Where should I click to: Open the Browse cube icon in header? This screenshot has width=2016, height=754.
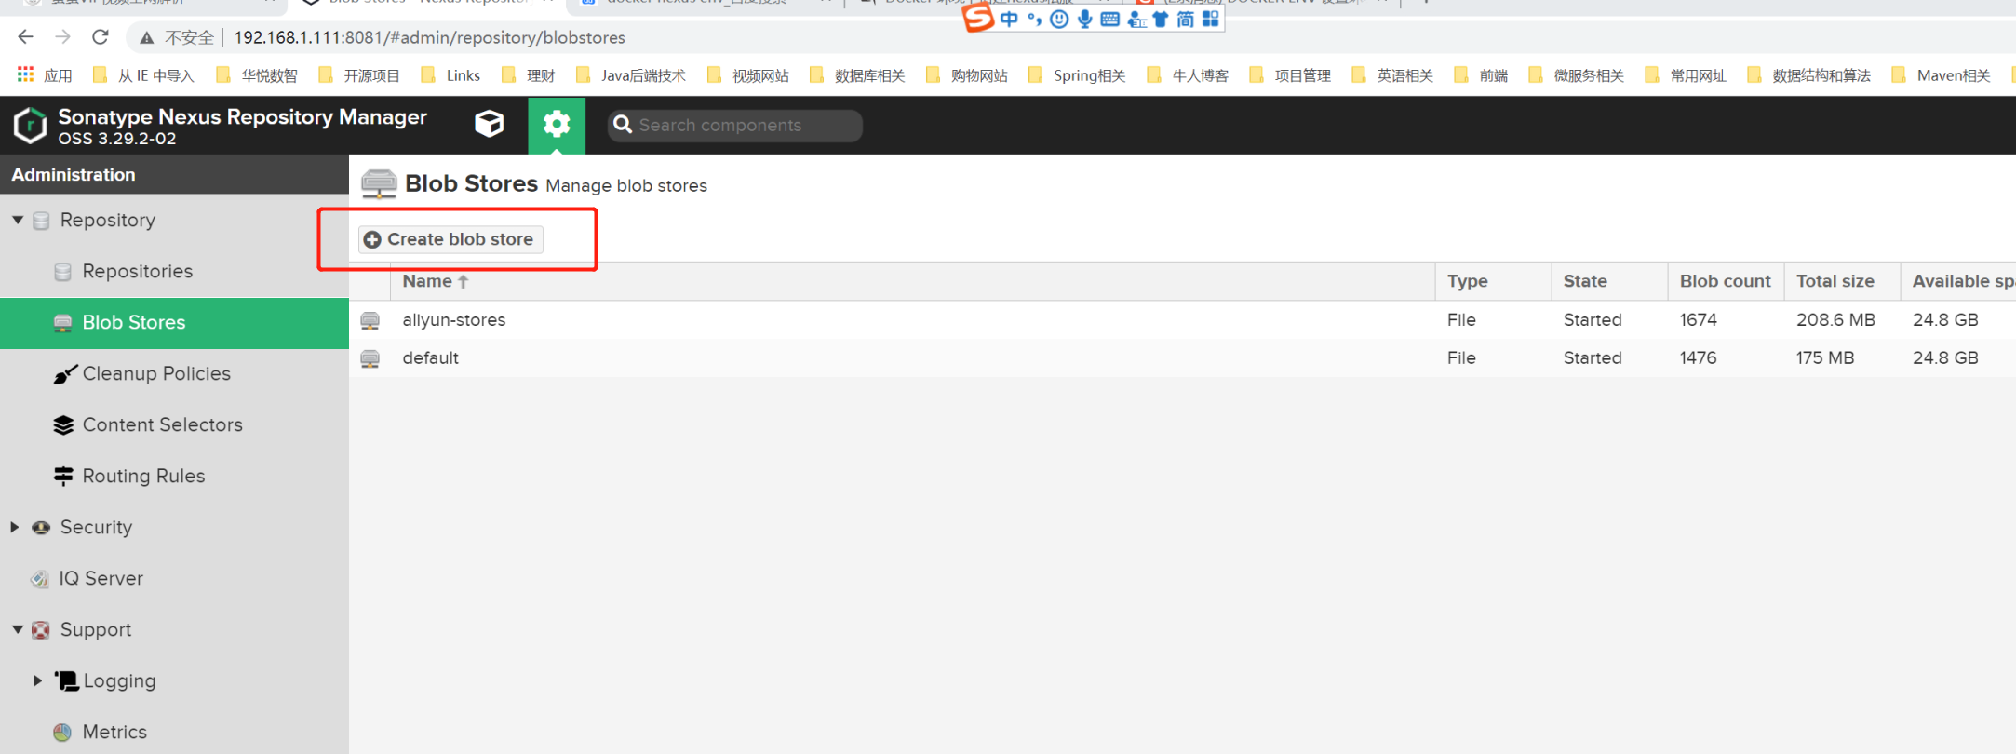click(489, 125)
